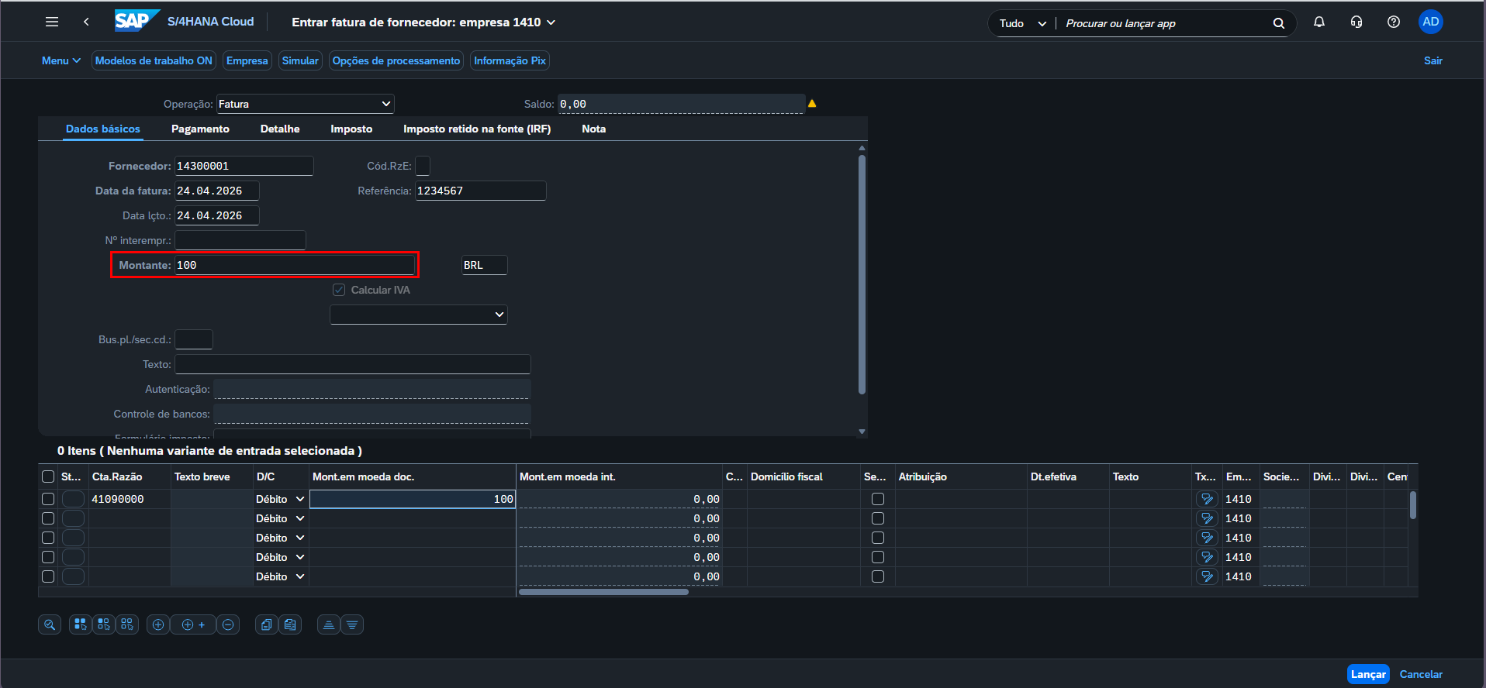The image size is (1486, 688).
Task: Click the insert single row plus icon
Action: click(158, 624)
